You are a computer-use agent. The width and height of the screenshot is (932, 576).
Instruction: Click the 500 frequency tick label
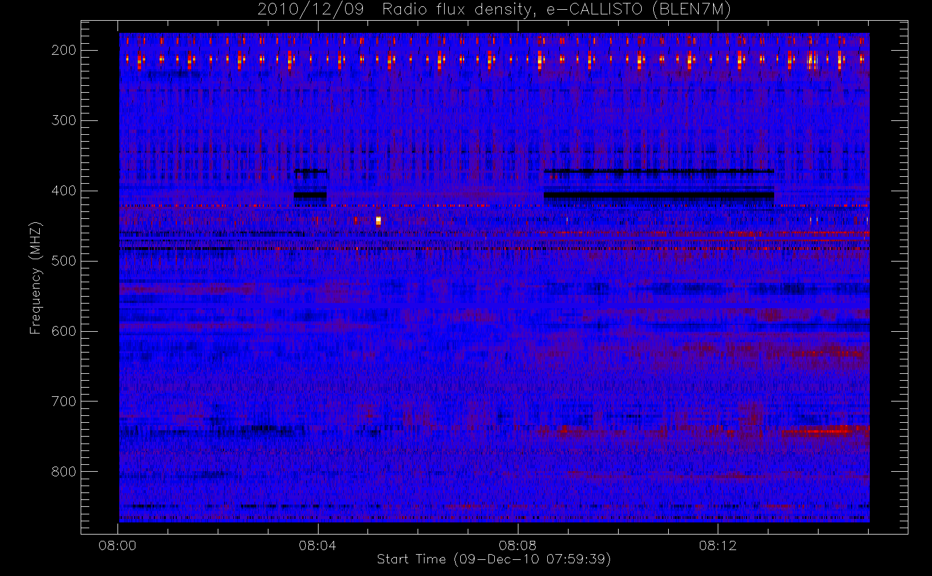tap(64, 261)
